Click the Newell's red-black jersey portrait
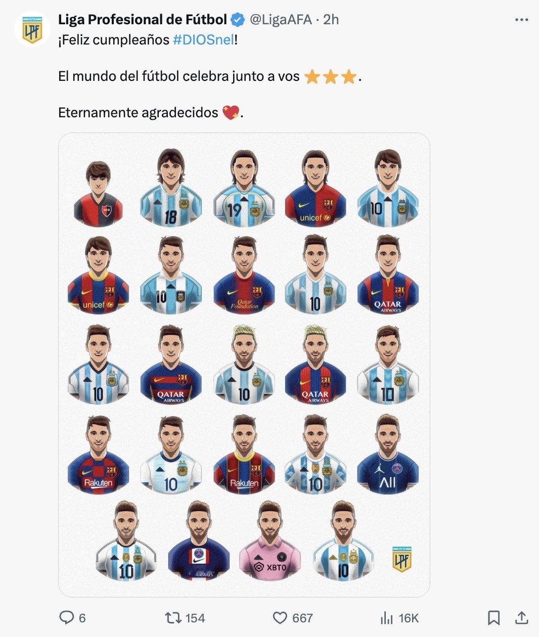This screenshot has height=637, width=539. [98, 193]
